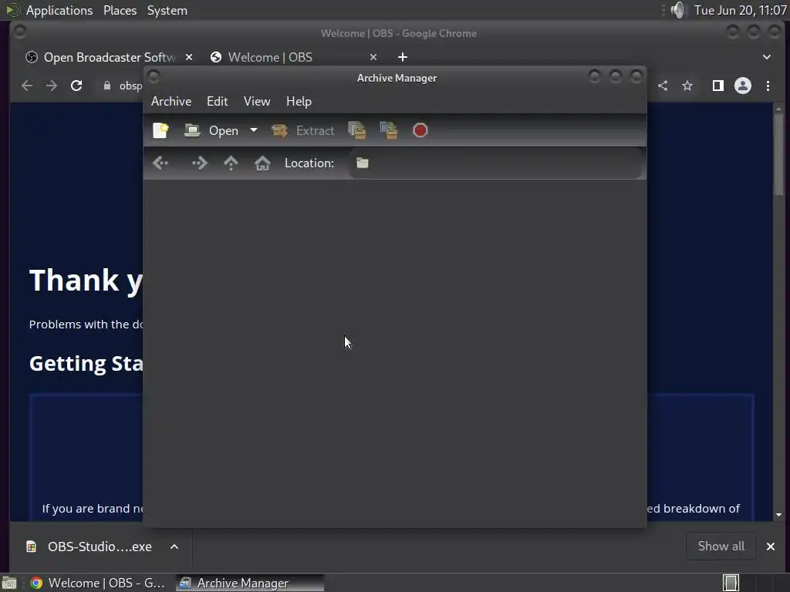
Task: Click workspace switcher in bottom panel
Action: pos(731,583)
